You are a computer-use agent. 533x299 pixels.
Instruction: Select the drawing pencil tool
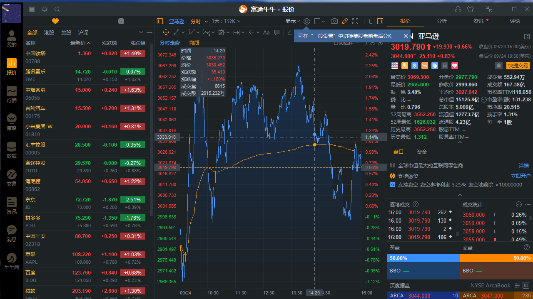click(344, 21)
